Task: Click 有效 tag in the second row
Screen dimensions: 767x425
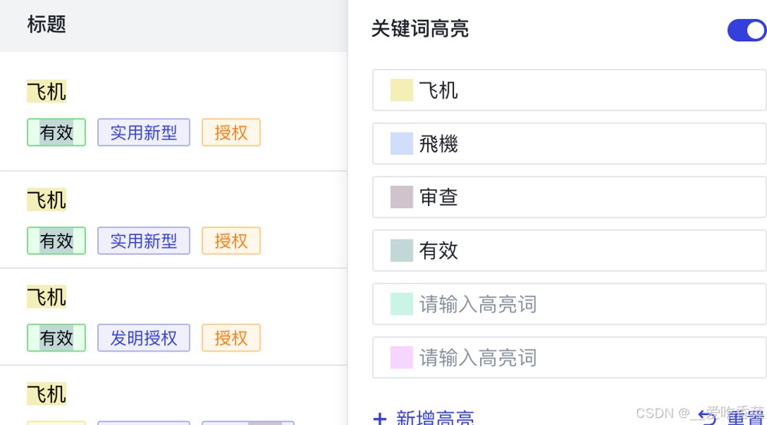Action: pyautogui.click(x=56, y=240)
